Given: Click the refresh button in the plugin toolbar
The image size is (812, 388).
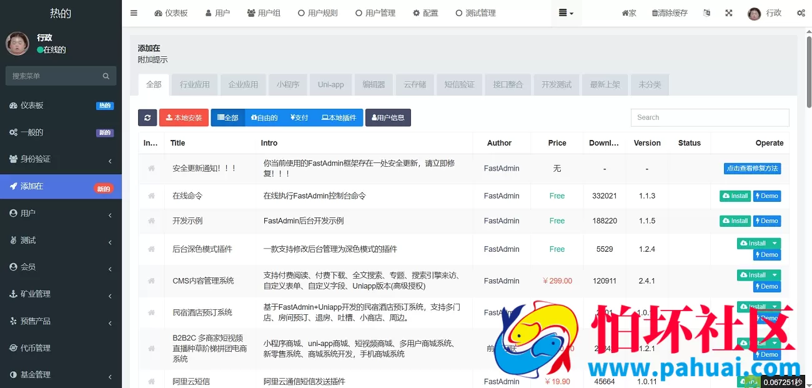Looking at the screenshot, I should pyautogui.click(x=147, y=117).
